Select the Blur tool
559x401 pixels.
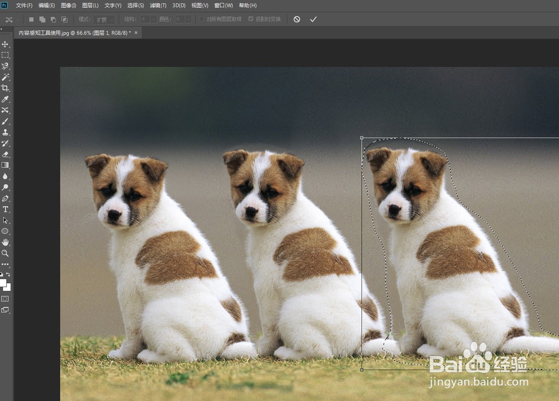tap(5, 176)
